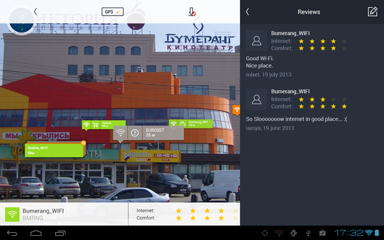Tap the radar compass circle
This screenshot has width=384, height=240.
(21, 20)
